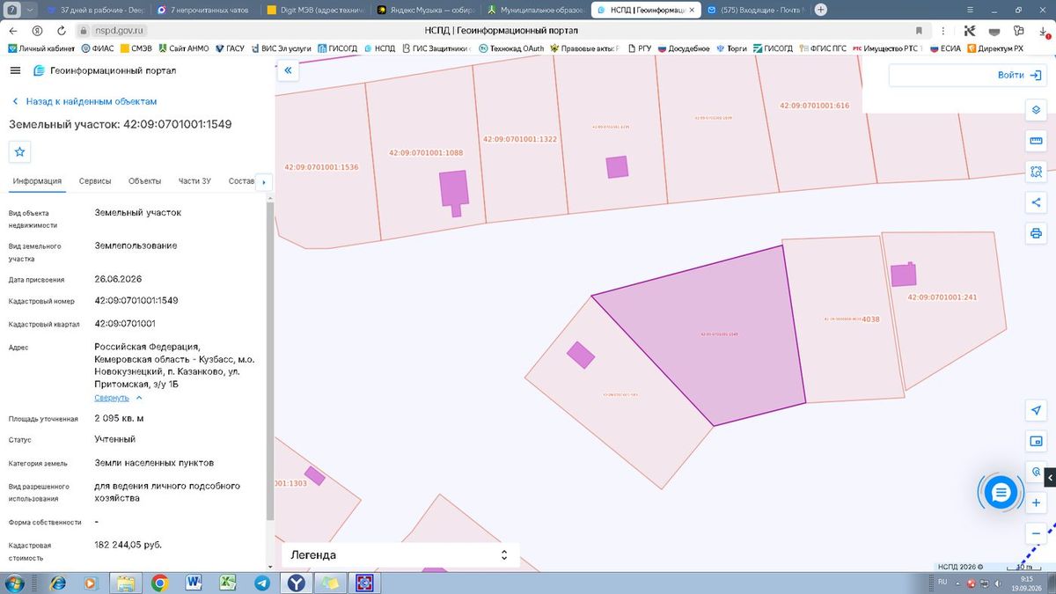Open the Объекты tab

144,181
